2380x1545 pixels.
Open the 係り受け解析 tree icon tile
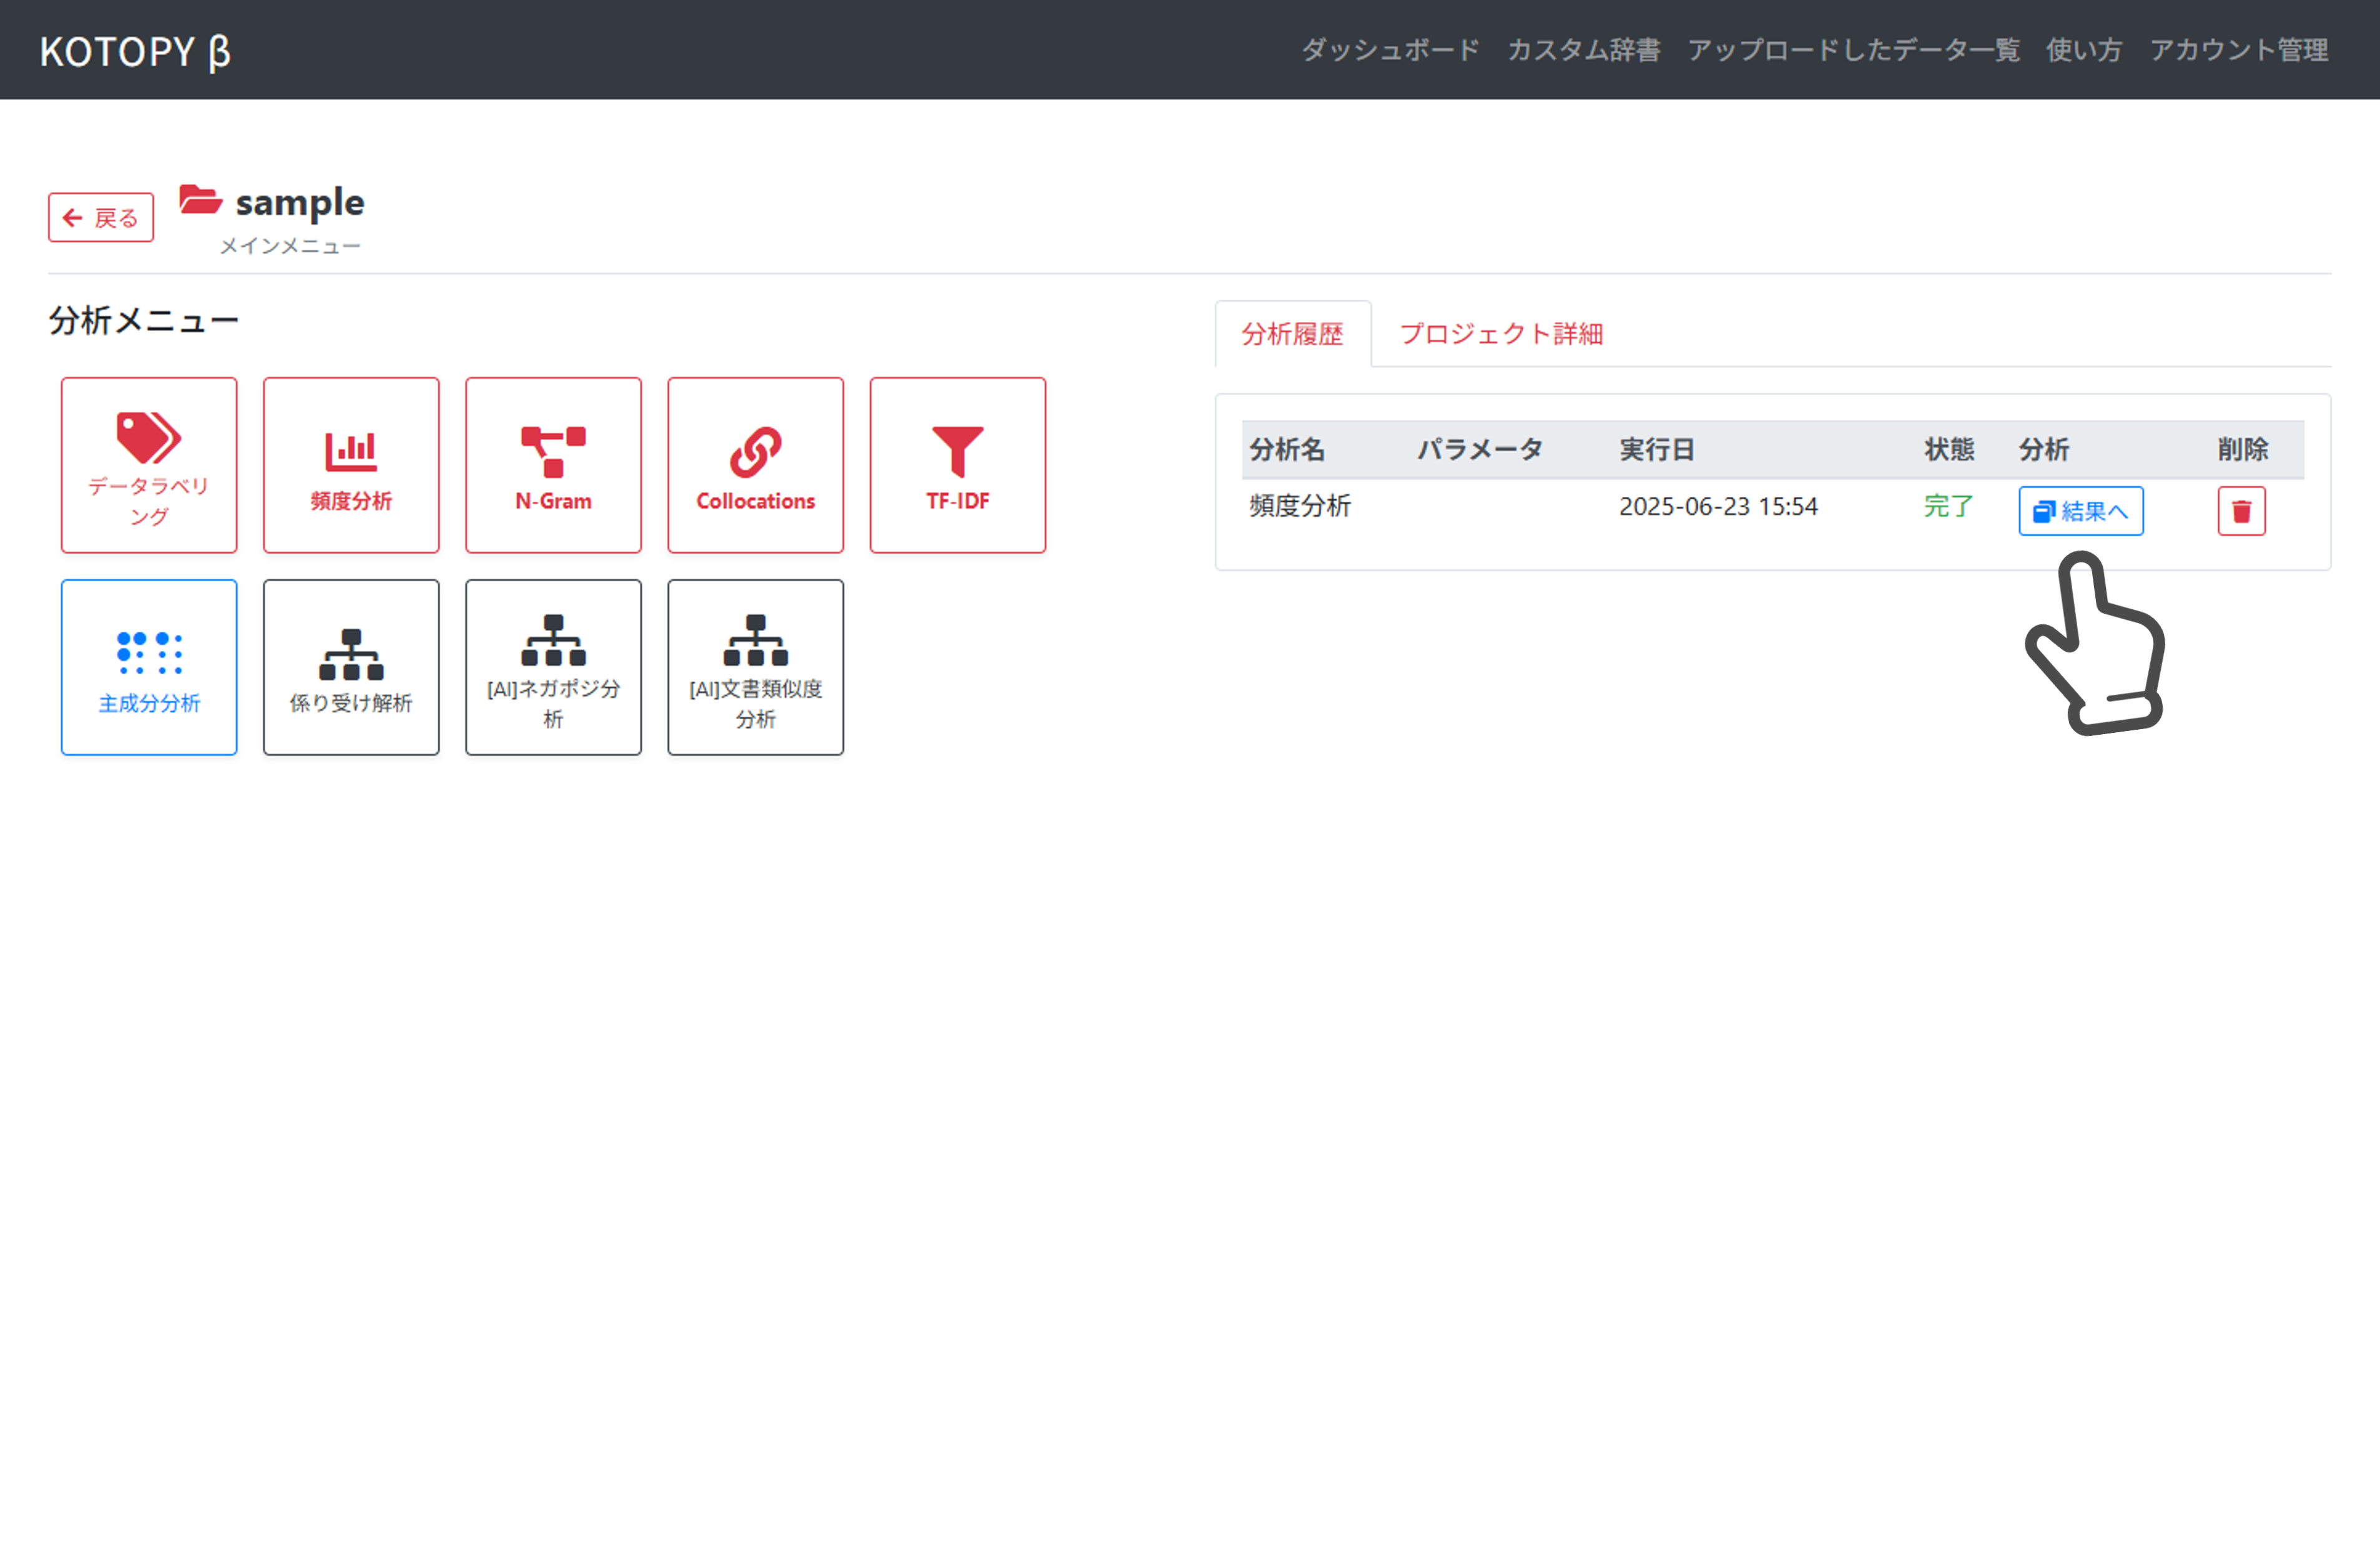coord(351,667)
